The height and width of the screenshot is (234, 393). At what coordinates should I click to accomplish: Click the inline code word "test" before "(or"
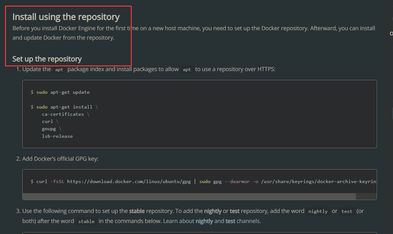347,211
